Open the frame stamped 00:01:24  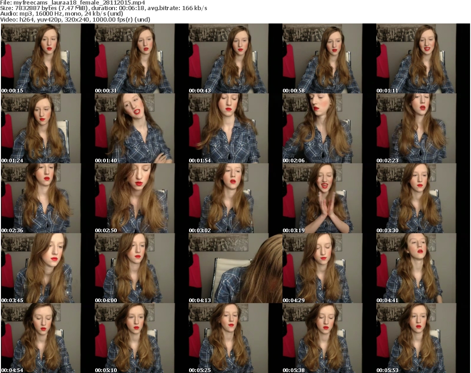pyautogui.click(x=47, y=128)
